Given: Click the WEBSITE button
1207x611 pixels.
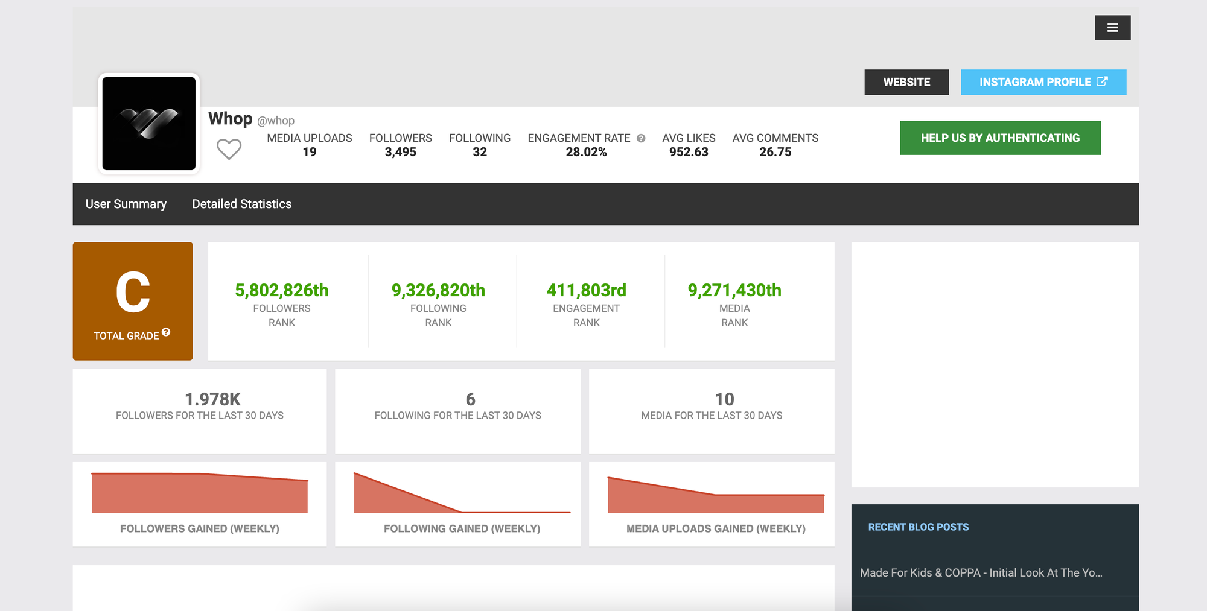Looking at the screenshot, I should pos(906,81).
